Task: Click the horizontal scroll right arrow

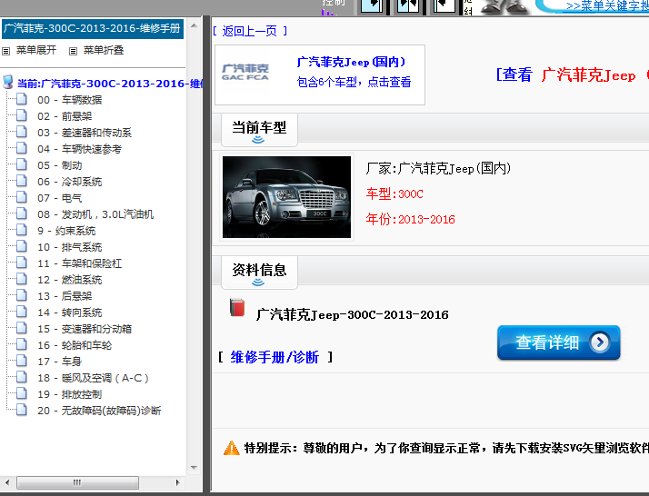Action: pos(177,482)
